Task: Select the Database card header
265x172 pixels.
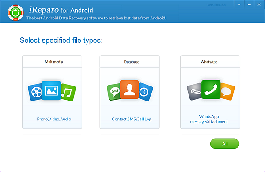Action: click(129, 62)
